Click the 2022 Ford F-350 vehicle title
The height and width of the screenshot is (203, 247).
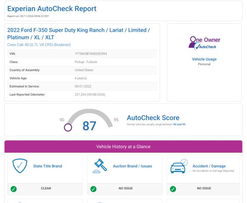coord(79,33)
